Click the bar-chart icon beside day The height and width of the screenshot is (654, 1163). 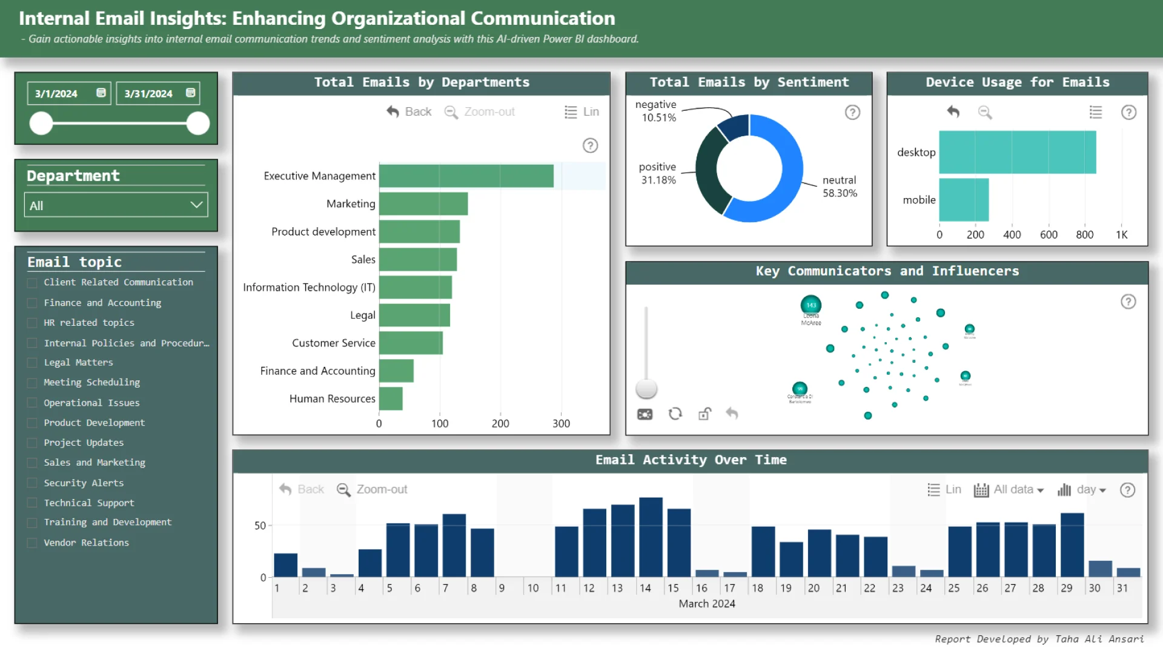pos(1064,490)
